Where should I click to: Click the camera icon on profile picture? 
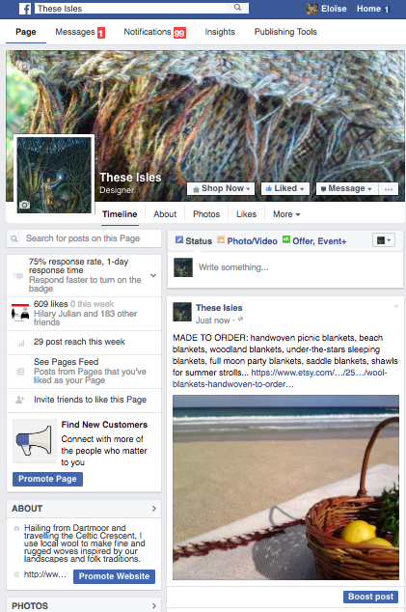(x=24, y=205)
